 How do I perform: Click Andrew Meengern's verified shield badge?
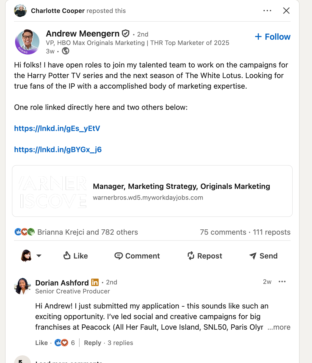pos(126,34)
